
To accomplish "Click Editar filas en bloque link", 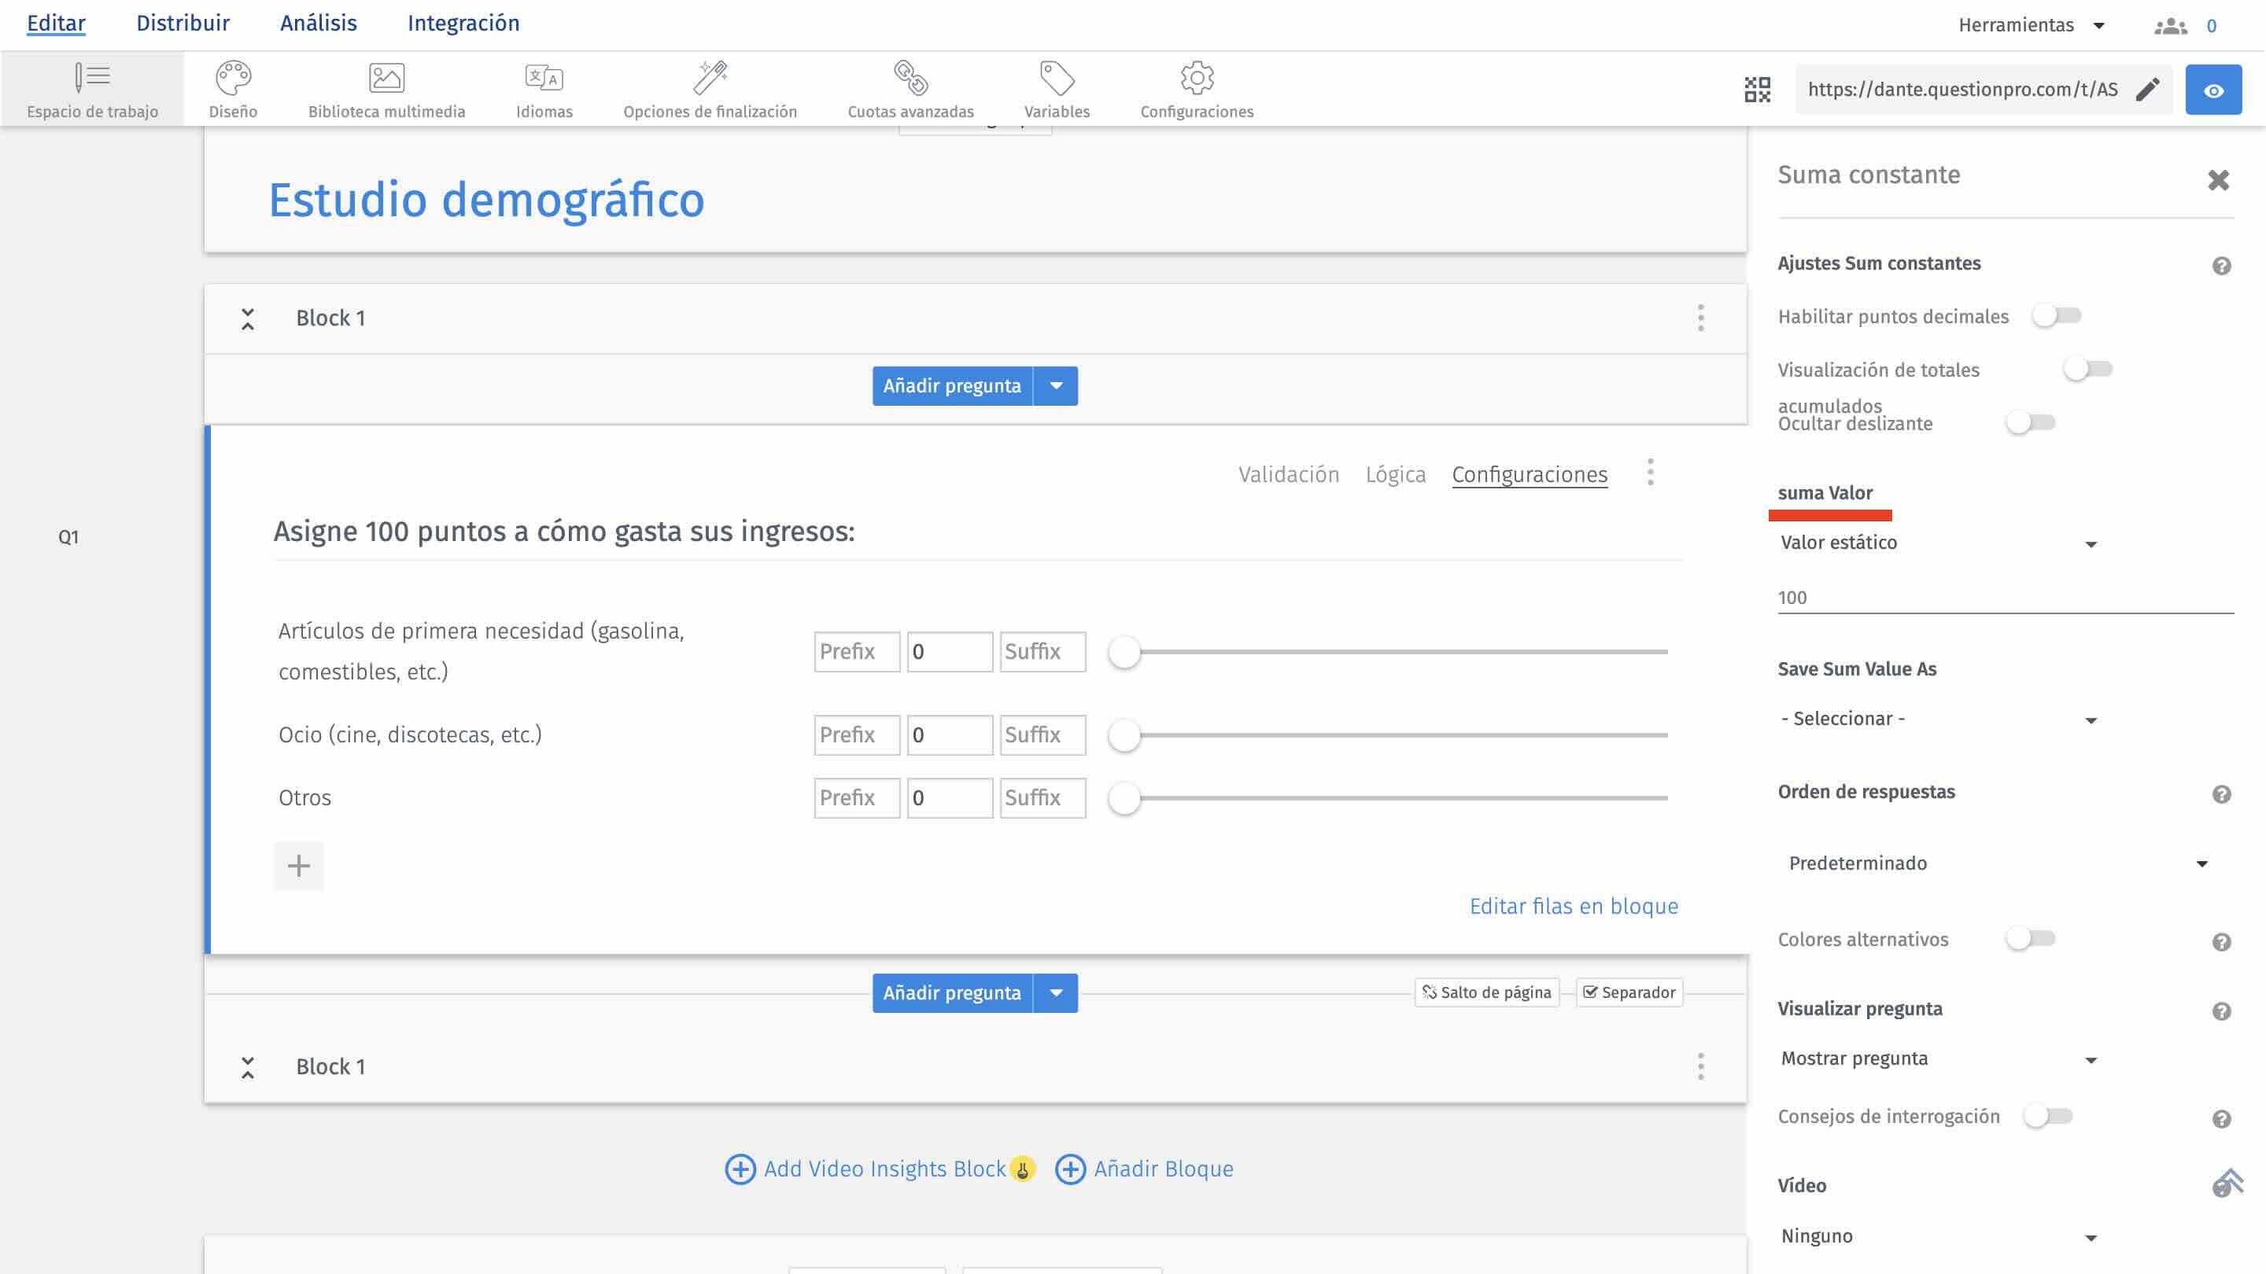I will point(1573,906).
